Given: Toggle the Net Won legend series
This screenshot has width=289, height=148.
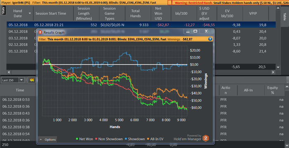Looking at the screenshot, I should (84, 139).
